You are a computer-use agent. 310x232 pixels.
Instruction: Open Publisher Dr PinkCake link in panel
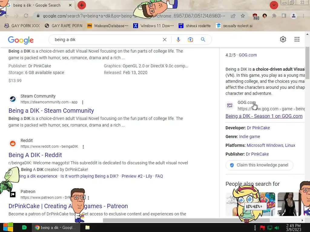pos(257,154)
